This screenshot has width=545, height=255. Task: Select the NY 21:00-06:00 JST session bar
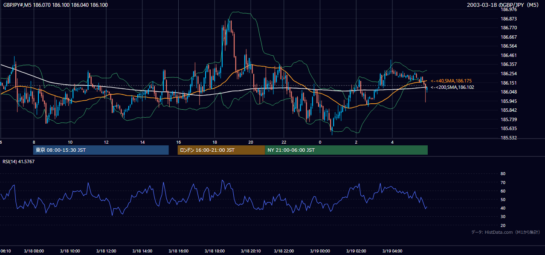[346, 150]
